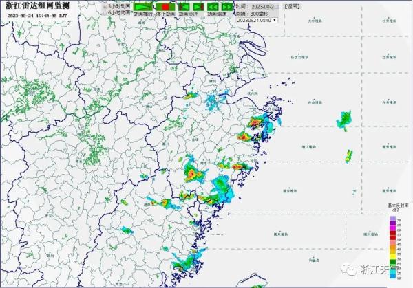
Task: Start the radar animation with the play button
Action: [x=143, y=7]
